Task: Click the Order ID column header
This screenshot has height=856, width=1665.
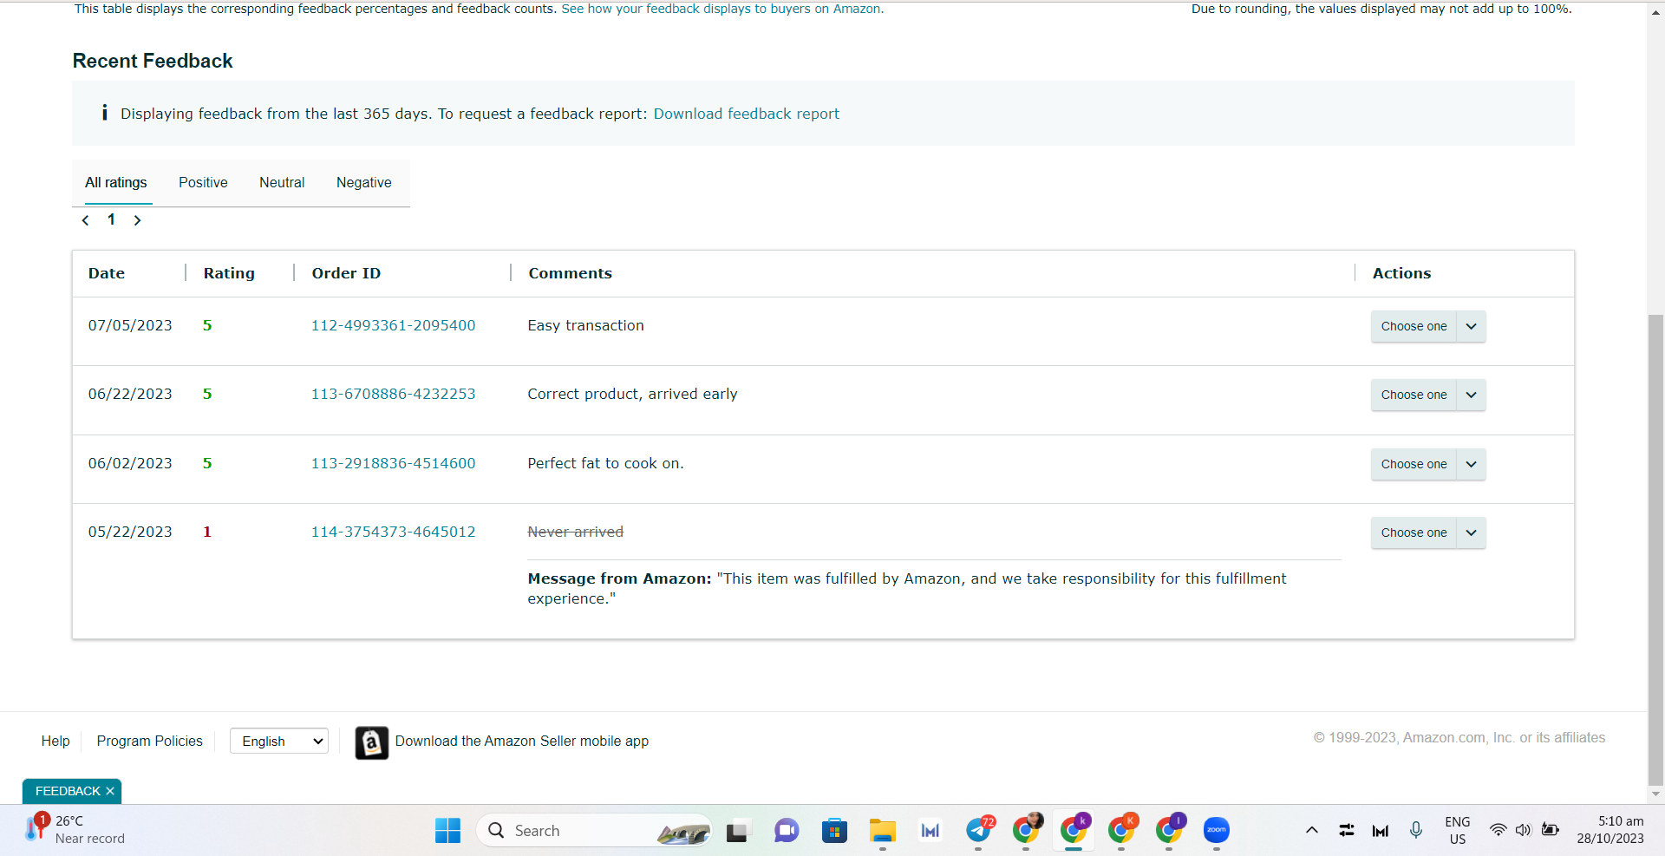Action: 346,273
